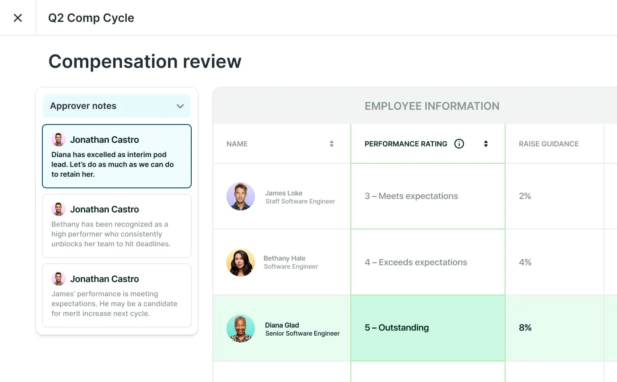Viewport: 617px width, 382px height.
Task: Sort by Name column arrows
Action: point(331,144)
